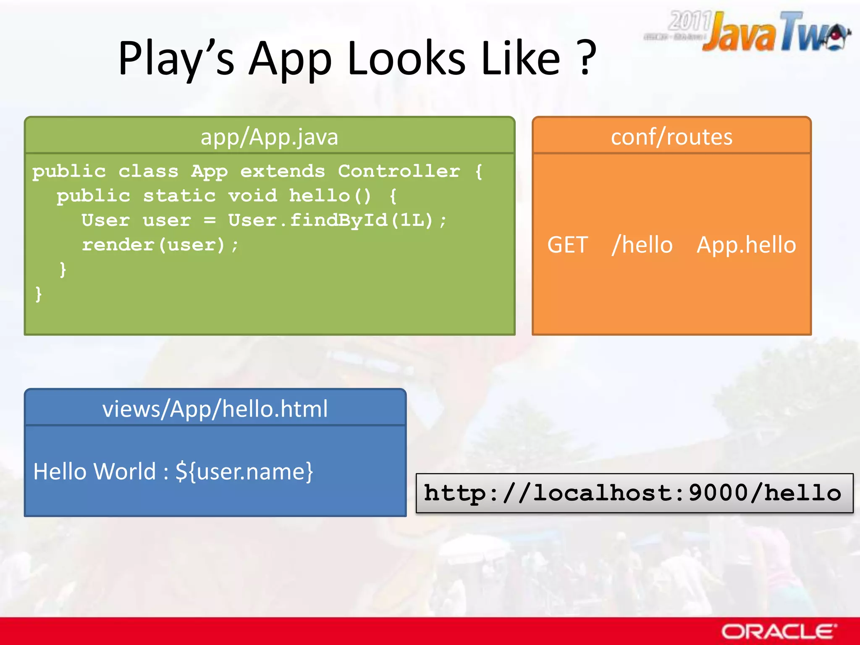The image size is (860, 645).
Task: Click the /hello path in routes
Action: coord(642,245)
